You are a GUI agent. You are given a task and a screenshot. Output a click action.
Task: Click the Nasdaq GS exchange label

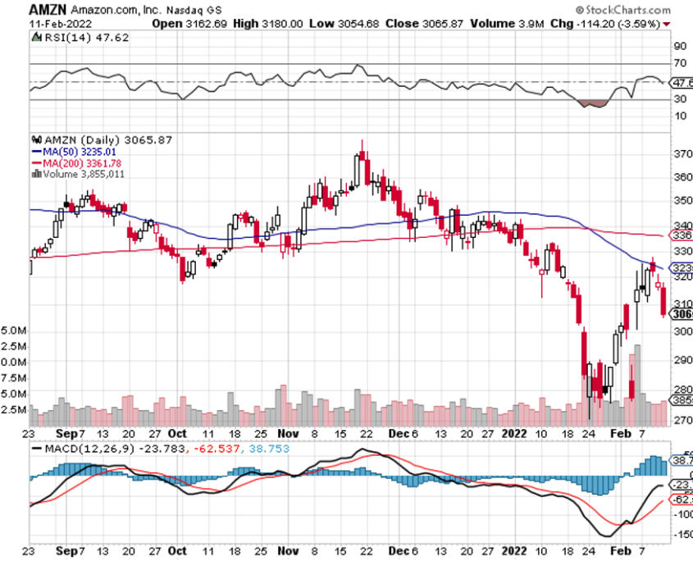194,10
